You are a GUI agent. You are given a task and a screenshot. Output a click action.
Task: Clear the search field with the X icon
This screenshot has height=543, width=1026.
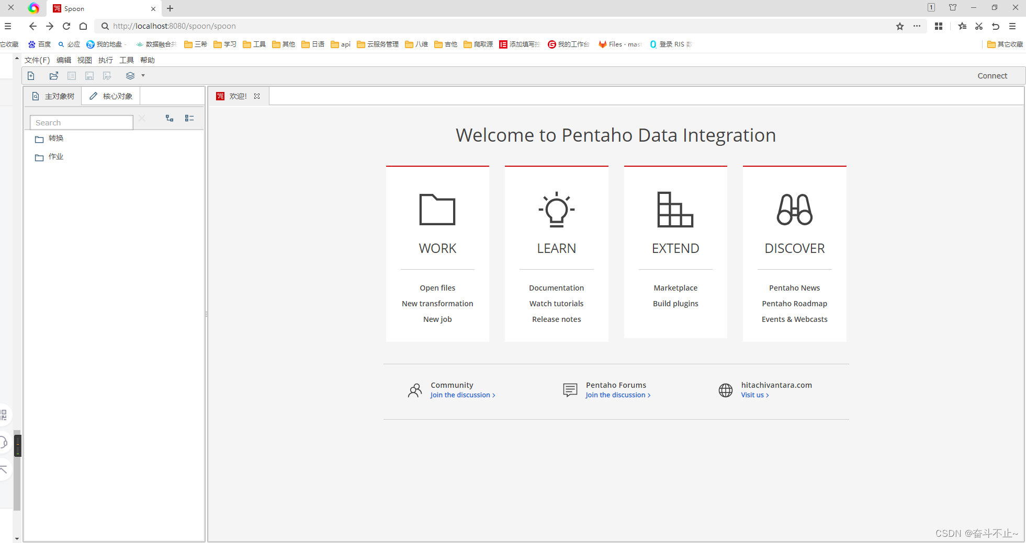[142, 118]
